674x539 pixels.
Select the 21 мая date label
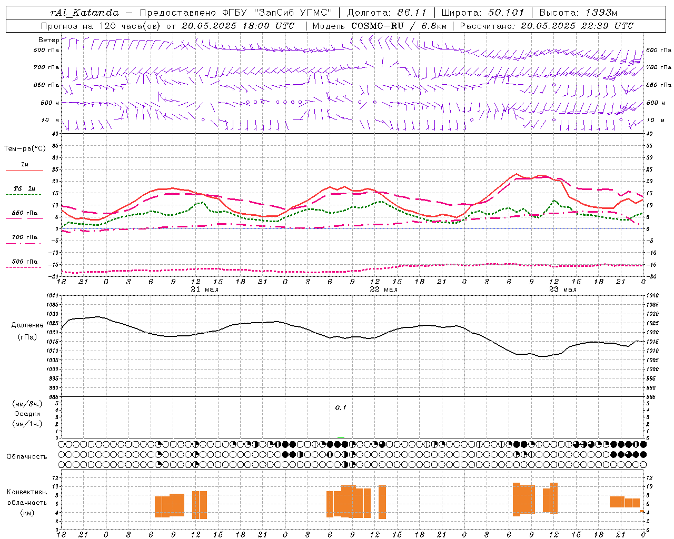204,290
